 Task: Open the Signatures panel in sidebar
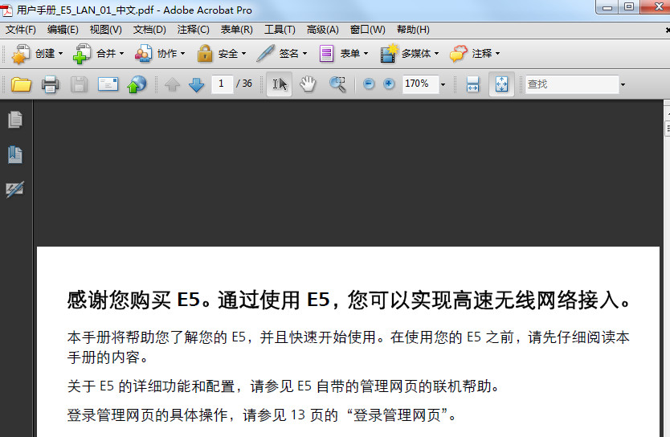tap(15, 190)
